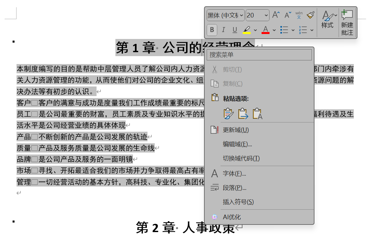
Task: Expand numbering style dropdown
Action: 312,30
